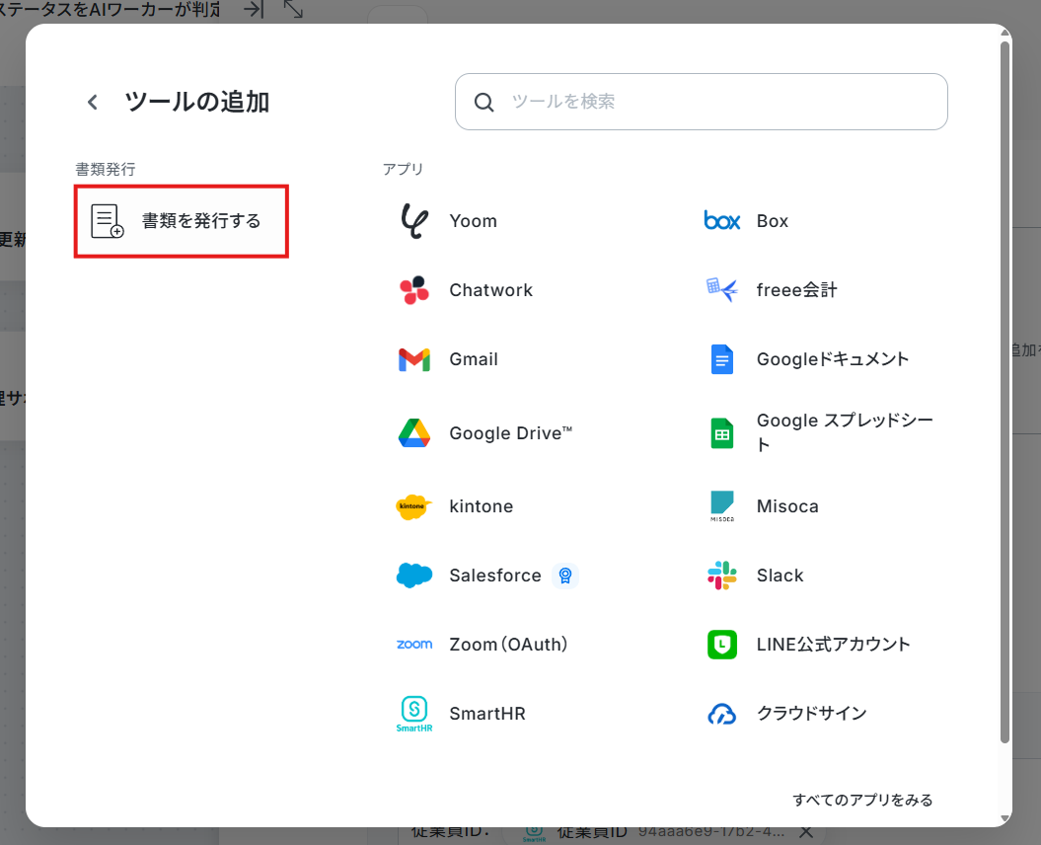Click the freee会計 logo icon
Screen dimensions: 1041x845
pyautogui.click(x=721, y=289)
